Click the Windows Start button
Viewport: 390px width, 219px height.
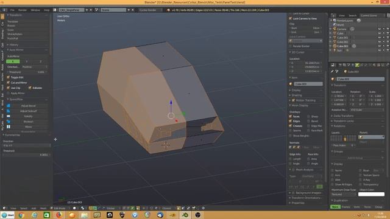point(7,215)
